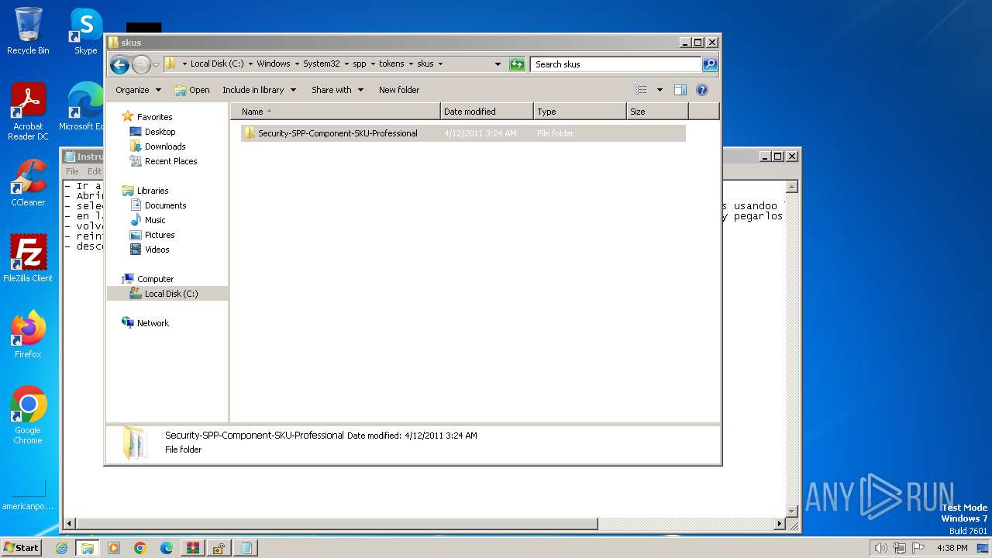
Task: Click the padlock app taskbar button
Action: pos(219,548)
